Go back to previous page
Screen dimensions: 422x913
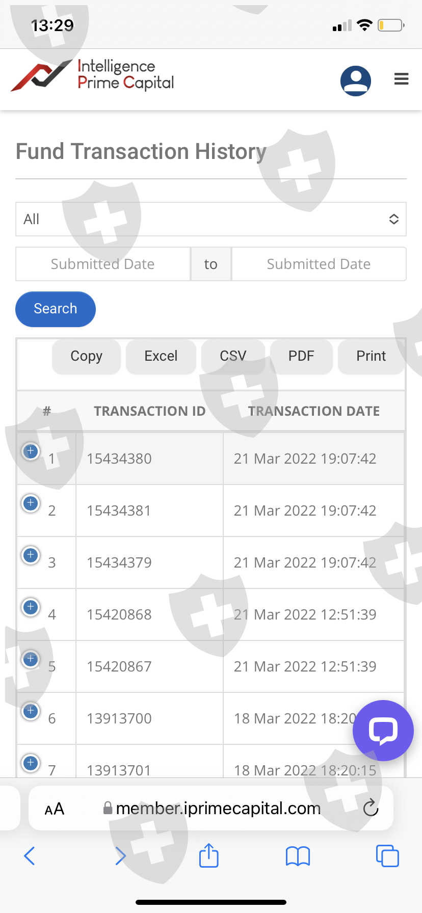[30, 856]
